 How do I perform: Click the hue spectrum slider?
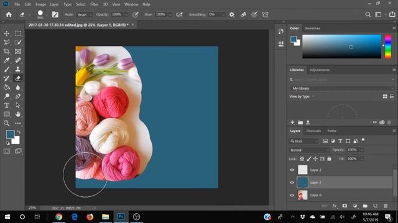coord(388,46)
